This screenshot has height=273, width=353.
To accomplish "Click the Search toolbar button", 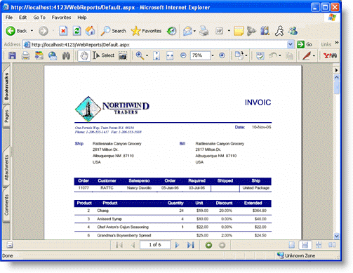I will (114, 31).
